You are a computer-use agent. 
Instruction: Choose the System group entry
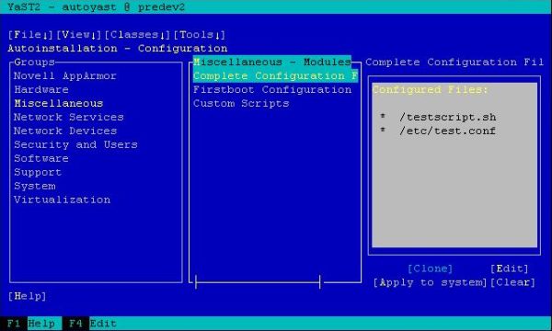tap(35, 186)
